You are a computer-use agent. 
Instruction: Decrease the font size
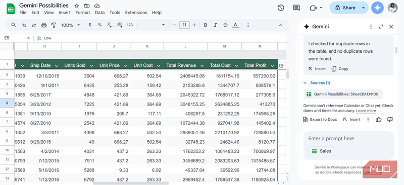[174, 25]
